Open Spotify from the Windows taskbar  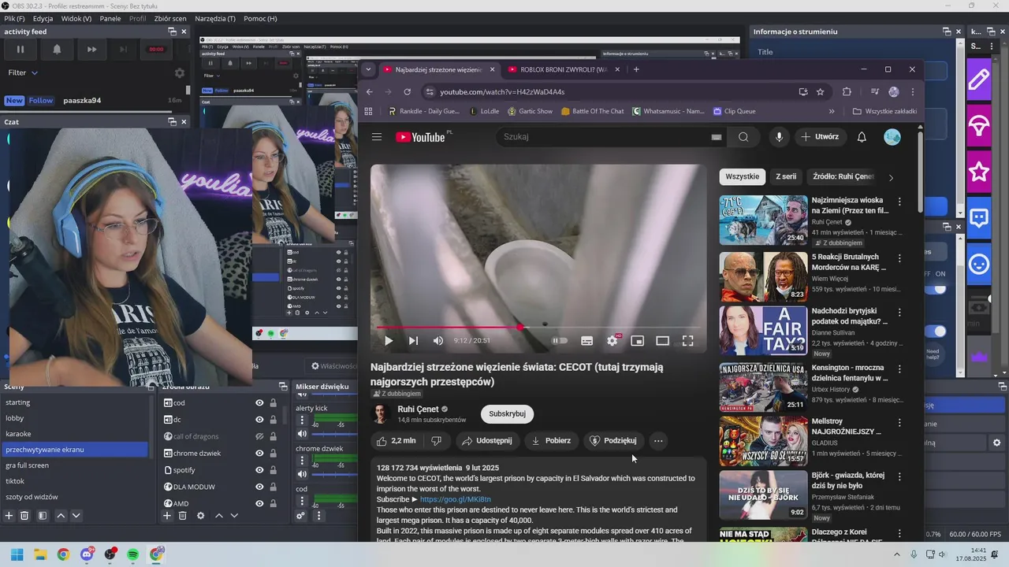click(133, 554)
